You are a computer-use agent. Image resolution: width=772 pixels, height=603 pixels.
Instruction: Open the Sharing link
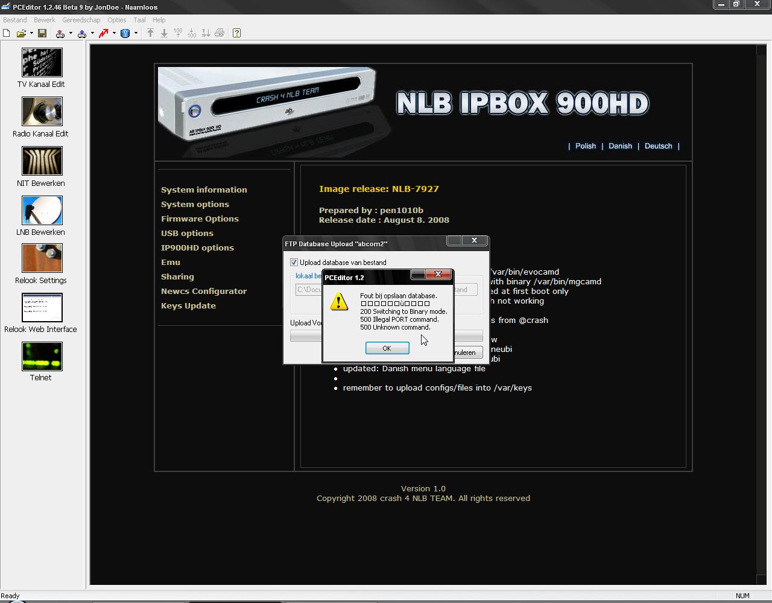(x=177, y=276)
